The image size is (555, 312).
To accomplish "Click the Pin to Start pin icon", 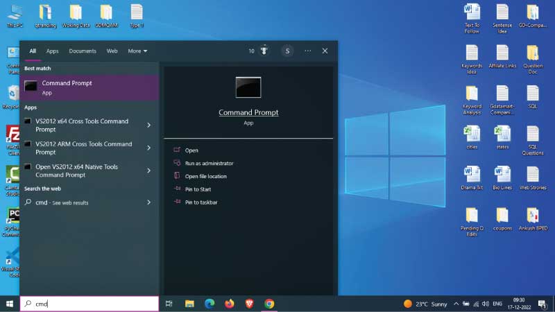I will [177, 189].
